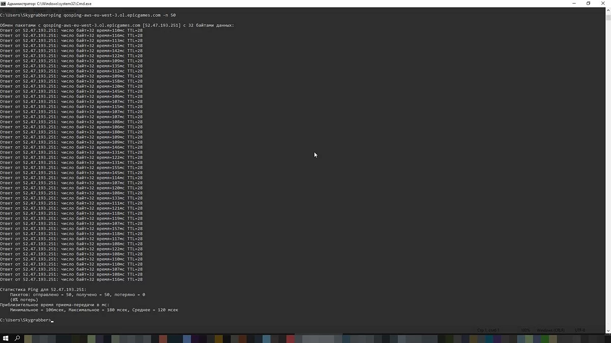Click the UTF-8 encoding status indicator
The width and height of the screenshot is (611, 343).
(x=579, y=330)
